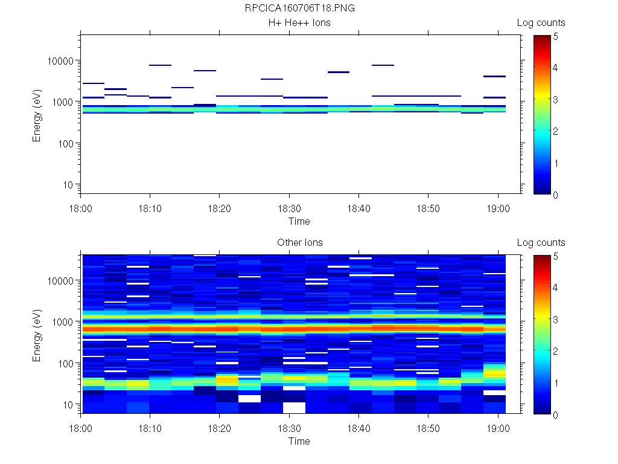The height and width of the screenshot is (464, 618).
Task: Click the "1" label on the upper colorbar
Action: 556,163
